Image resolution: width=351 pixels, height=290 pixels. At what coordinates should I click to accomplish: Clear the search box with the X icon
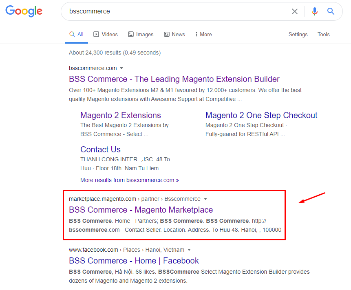(294, 11)
